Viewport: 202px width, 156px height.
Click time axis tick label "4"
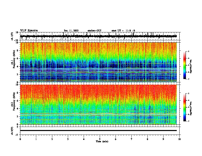[x=84, y=139]
